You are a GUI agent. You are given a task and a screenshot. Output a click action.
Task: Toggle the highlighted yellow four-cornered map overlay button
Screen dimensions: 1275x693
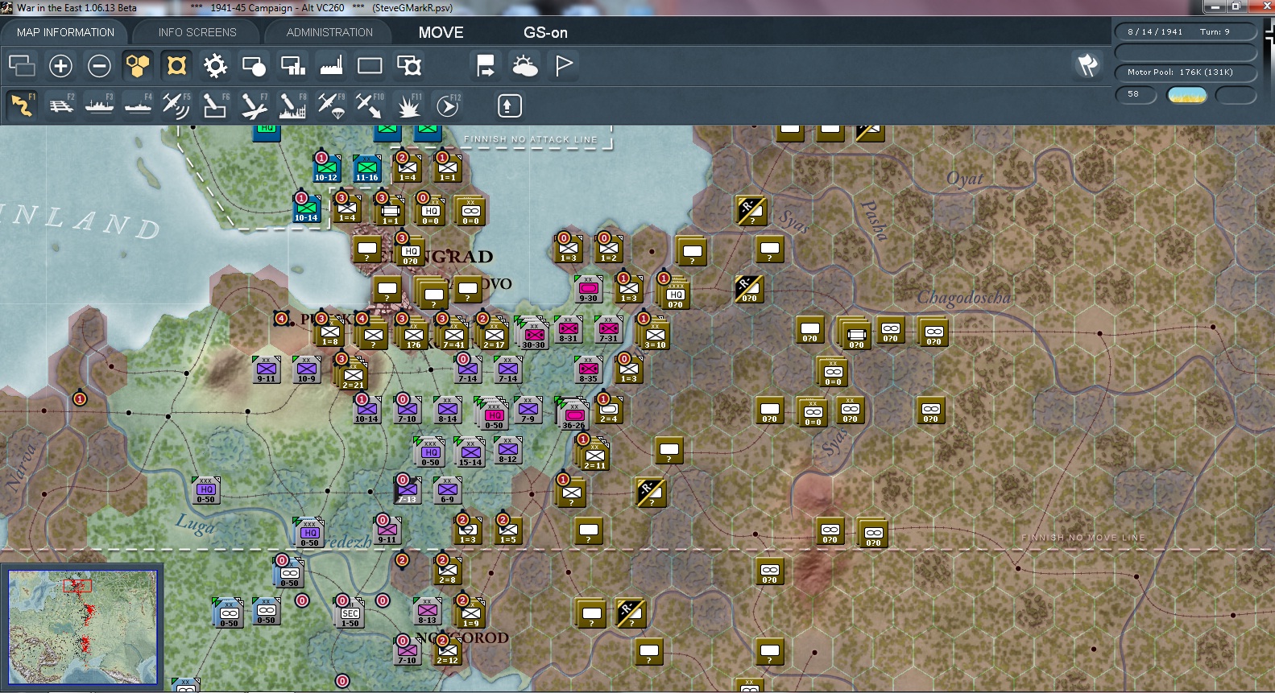coord(176,65)
